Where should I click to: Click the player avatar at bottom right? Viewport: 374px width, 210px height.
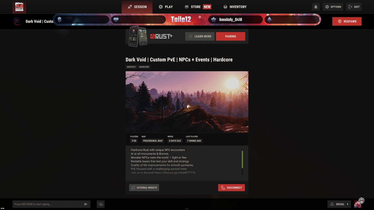click(358, 204)
